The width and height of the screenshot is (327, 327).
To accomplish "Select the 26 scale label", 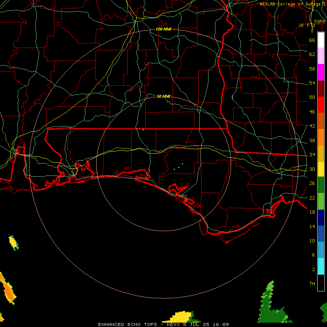I will coord(312,183).
